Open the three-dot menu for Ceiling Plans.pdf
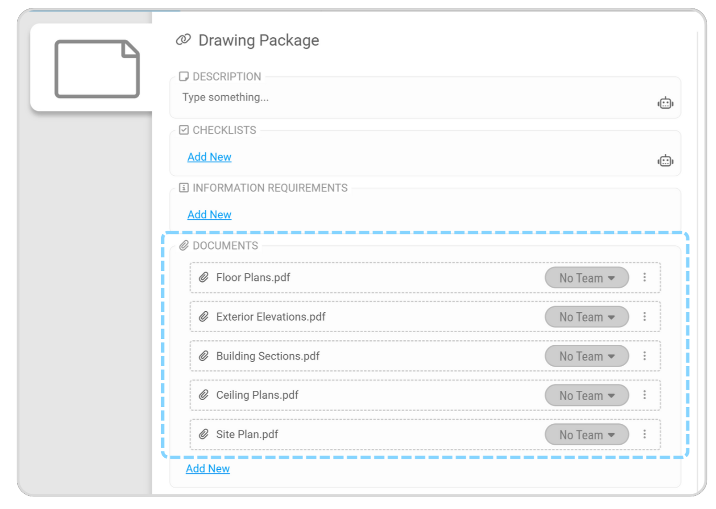Viewport: 716px width, 509px height. [x=644, y=395]
